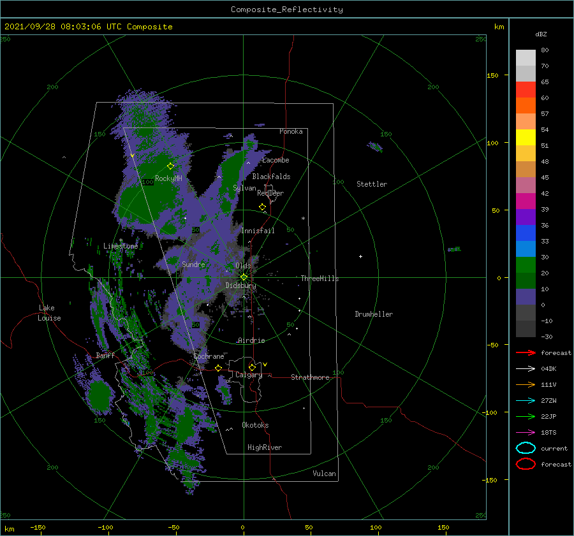Click the white plus marker north of Drumheller

(x=360, y=256)
